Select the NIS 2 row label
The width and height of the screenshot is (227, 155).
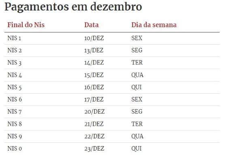[15, 50]
